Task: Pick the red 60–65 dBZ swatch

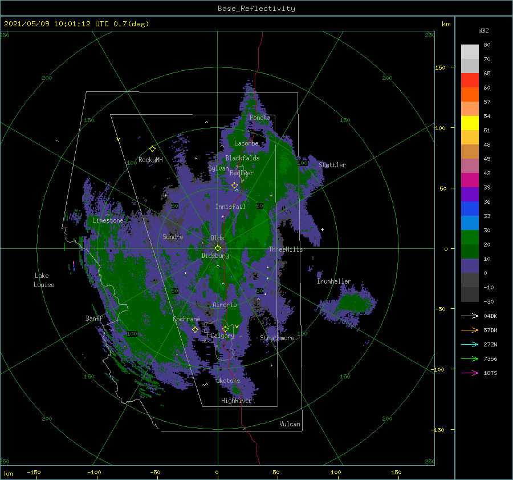Action: [470, 80]
